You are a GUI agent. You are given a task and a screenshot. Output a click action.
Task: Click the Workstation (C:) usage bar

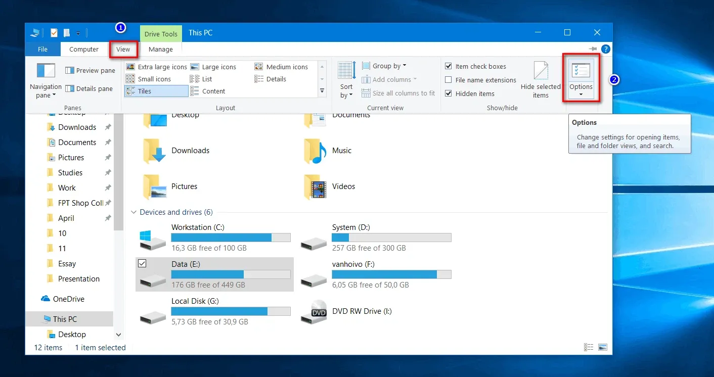(231, 238)
